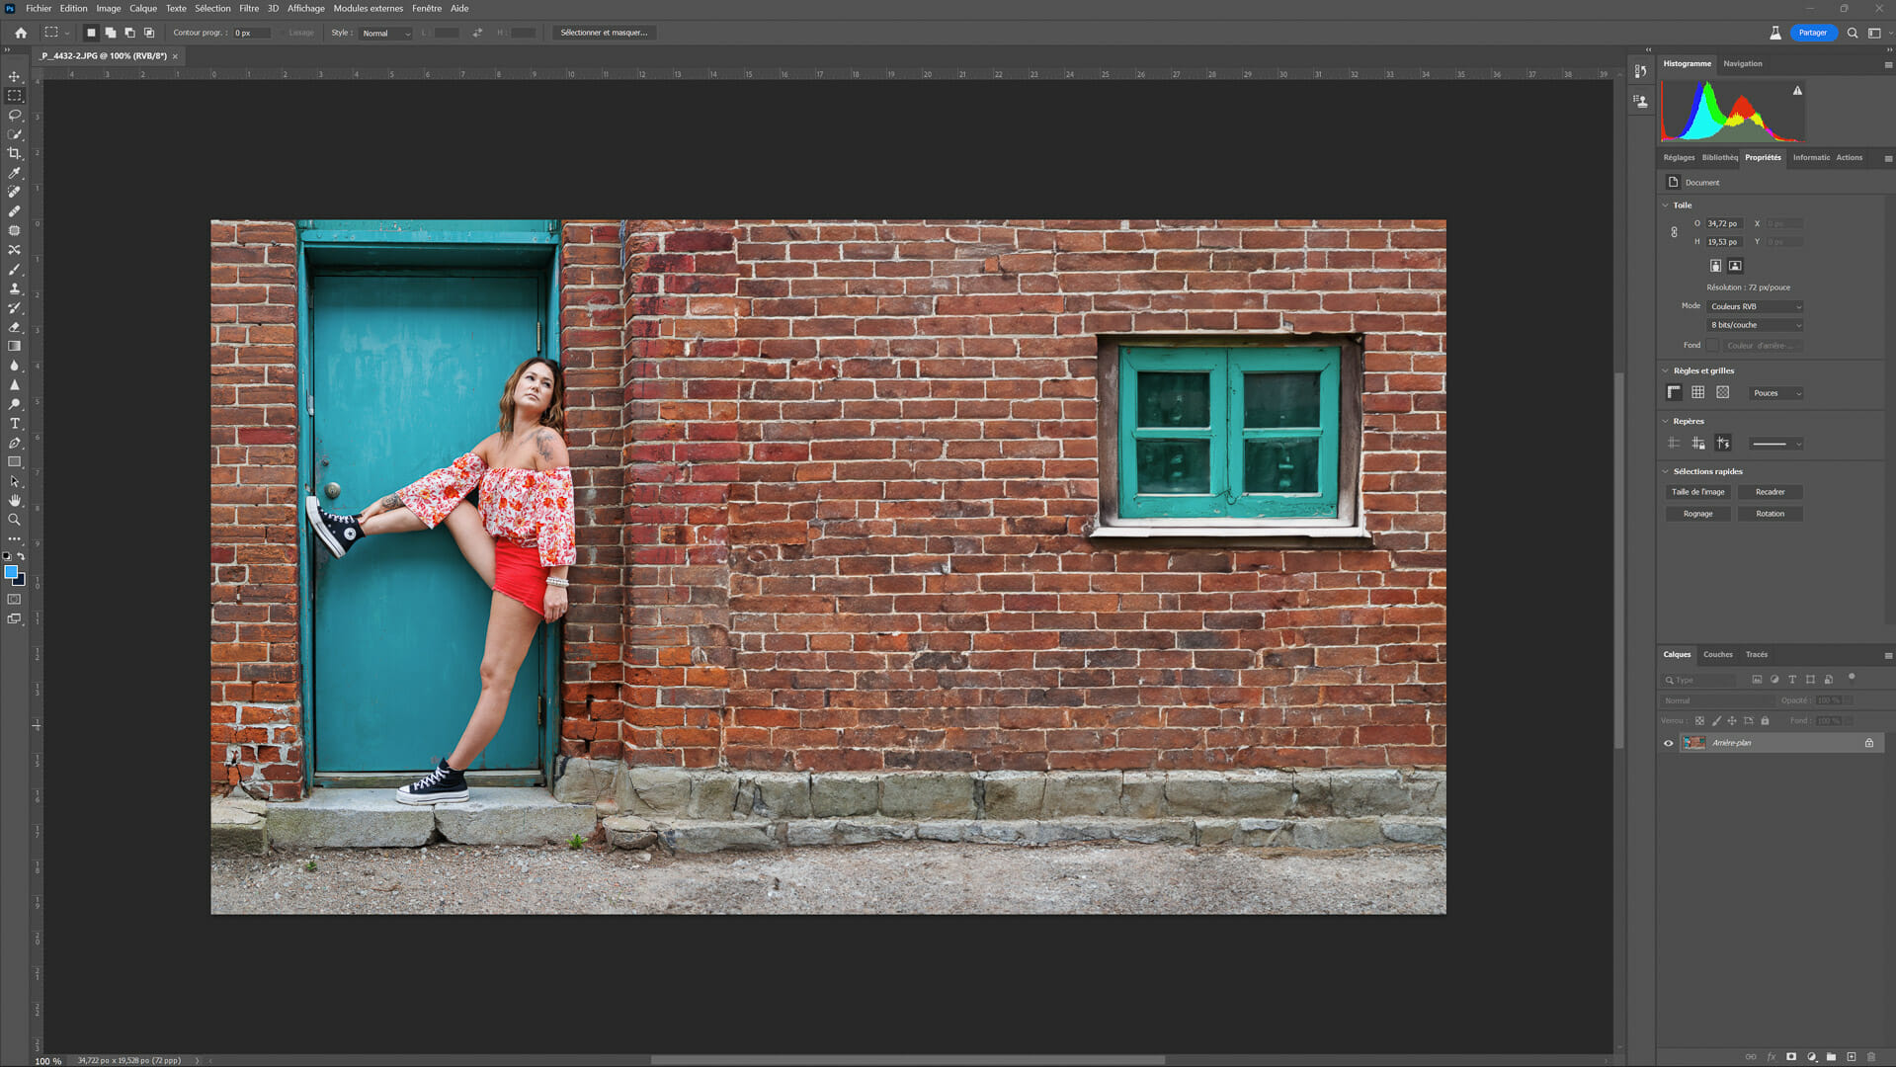Viewport: 1896px width, 1067px height.
Task: Click the Arrière-plan layer thumbnail
Action: [x=1694, y=743]
